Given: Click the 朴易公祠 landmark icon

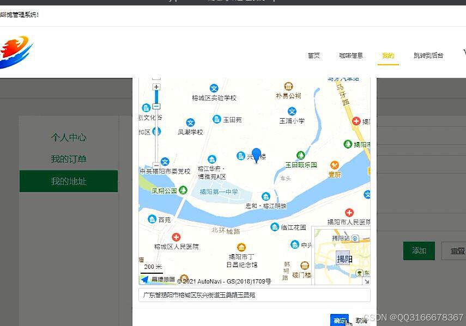Looking at the screenshot, I should (288, 87).
